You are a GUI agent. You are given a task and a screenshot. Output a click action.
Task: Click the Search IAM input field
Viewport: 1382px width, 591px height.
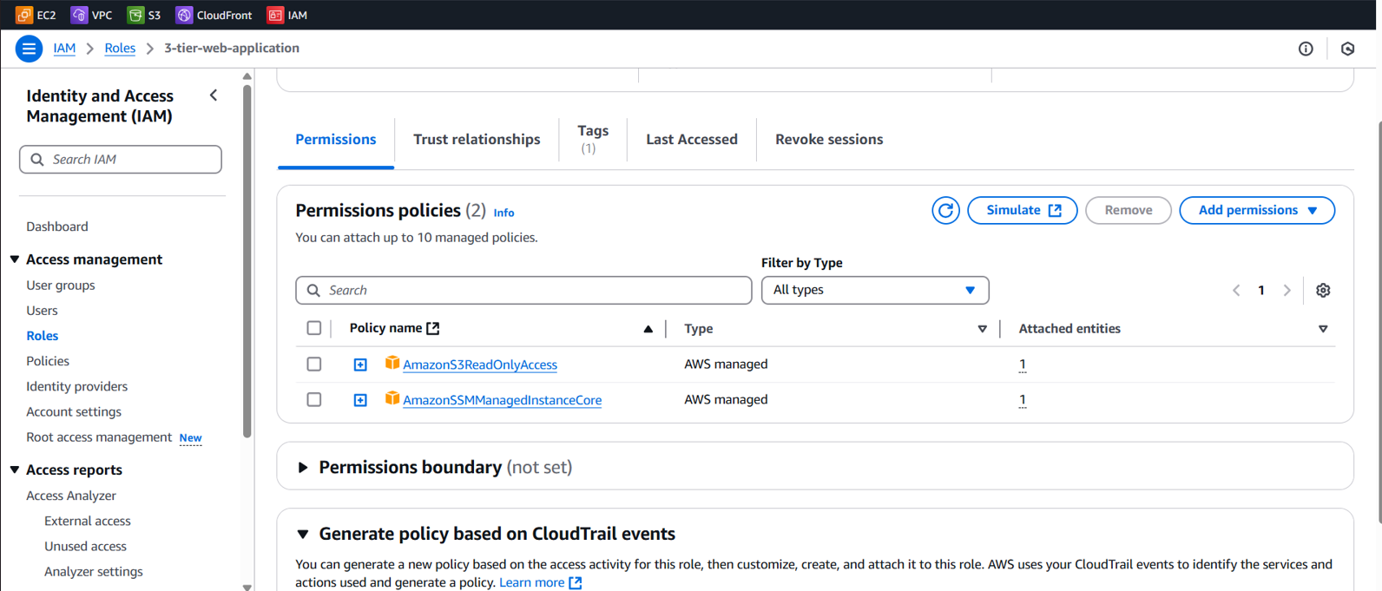121,160
